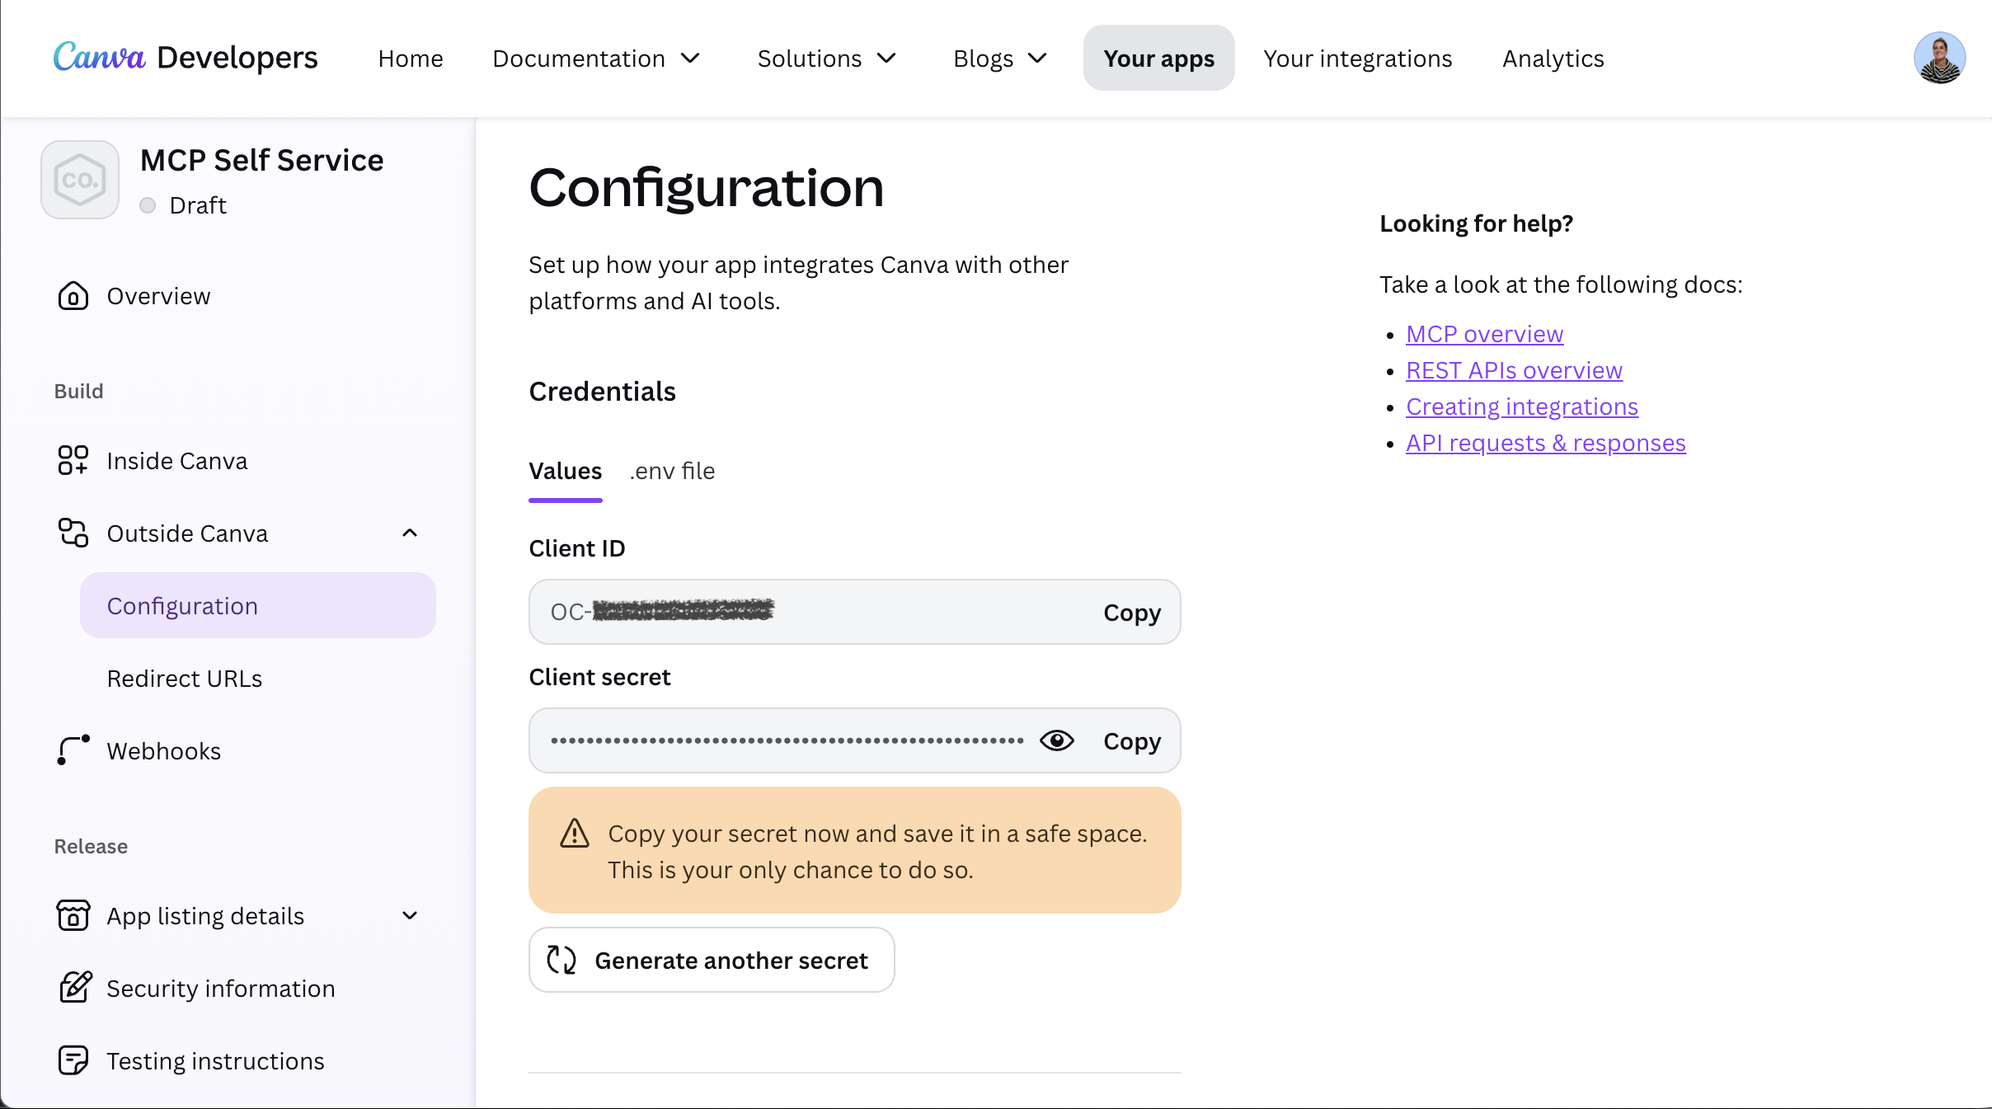
Task: Click Generate another secret button
Action: (712, 960)
